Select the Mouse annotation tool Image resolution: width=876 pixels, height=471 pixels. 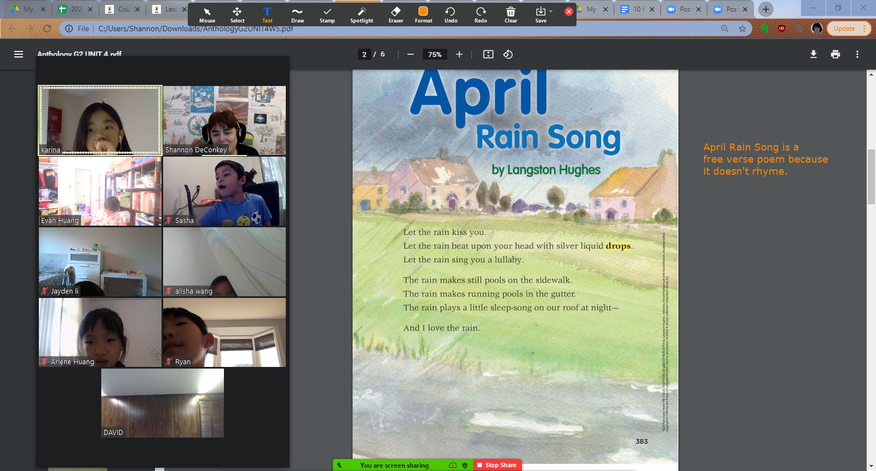point(207,15)
